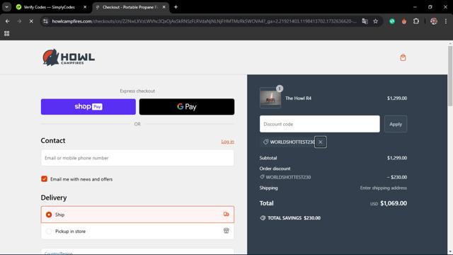453x255 pixels.
Task: Click the Howl Campfires logo
Action: point(69,57)
